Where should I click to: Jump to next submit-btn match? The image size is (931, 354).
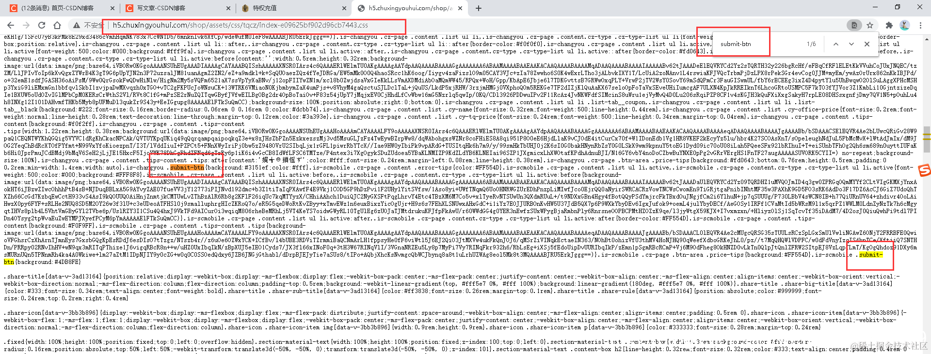tap(851, 44)
